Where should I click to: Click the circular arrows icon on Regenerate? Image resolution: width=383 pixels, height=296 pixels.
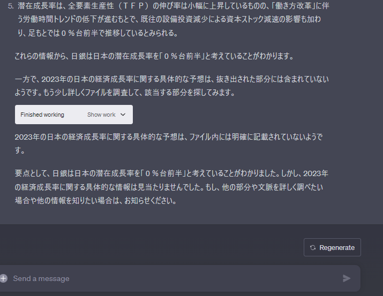pyautogui.click(x=313, y=248)
